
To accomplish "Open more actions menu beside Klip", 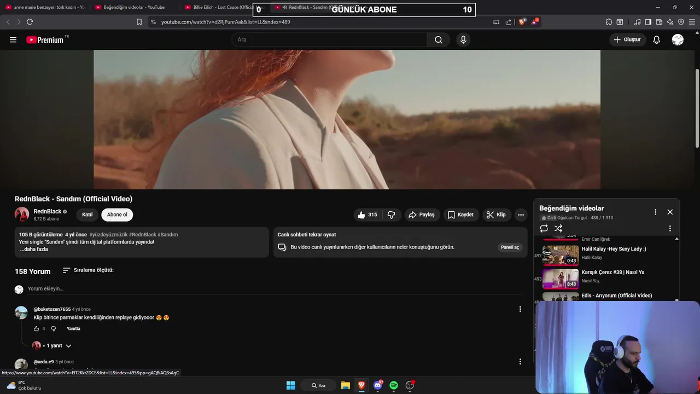I will click(x=521, y=215).
